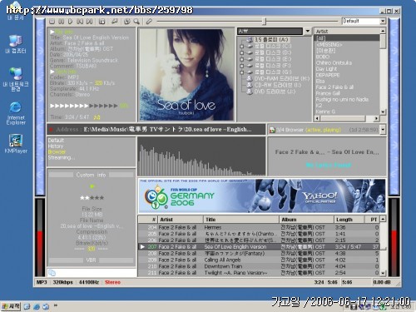Open the drive path A:\ dropdown arrow

[308, 32]
